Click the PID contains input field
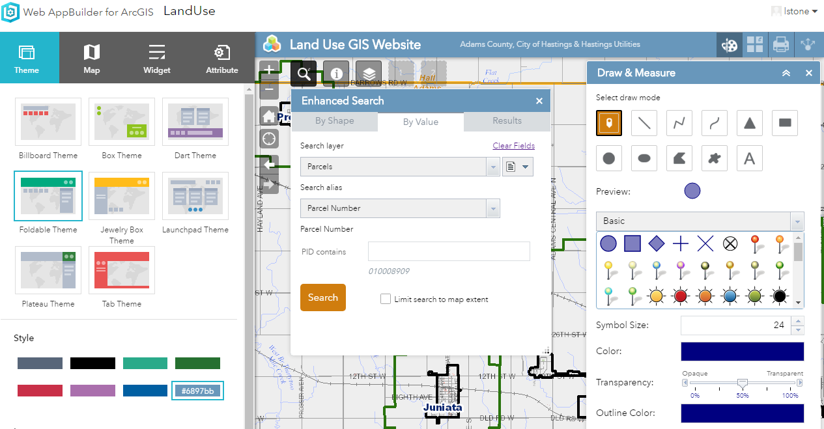The height and width of the screenshot is (429, 824). [x=449, y=252]
